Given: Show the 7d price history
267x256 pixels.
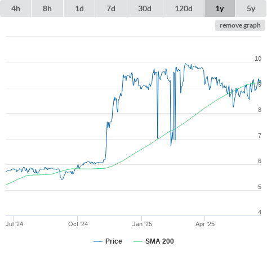Looking at the screenshot, I should pyautogui.click(x=111, y=8).
